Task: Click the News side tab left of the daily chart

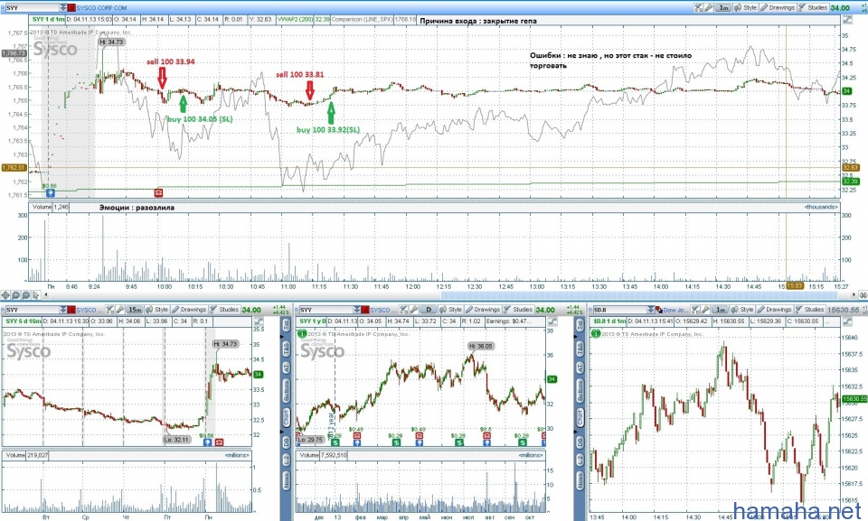Action: pos(287,480)
